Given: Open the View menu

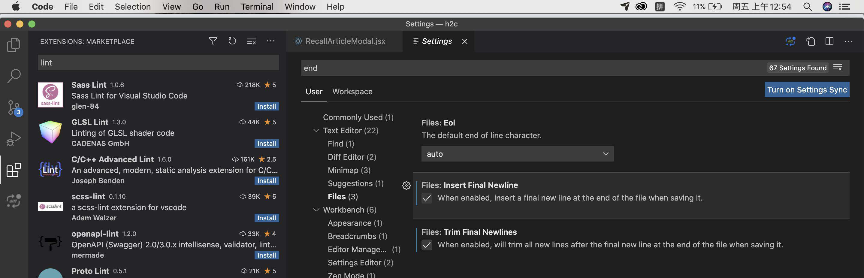Looking at the screenshot, I should point(171,7).
